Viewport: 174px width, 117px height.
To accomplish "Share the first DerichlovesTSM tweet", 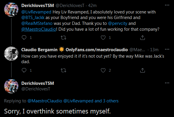I will (142, 38).
